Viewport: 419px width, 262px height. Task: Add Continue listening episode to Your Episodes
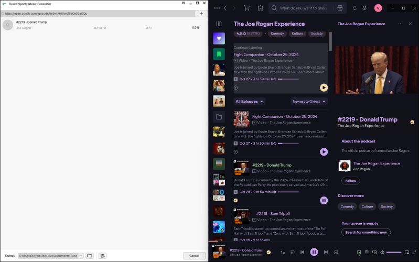[x=235, y=88]
